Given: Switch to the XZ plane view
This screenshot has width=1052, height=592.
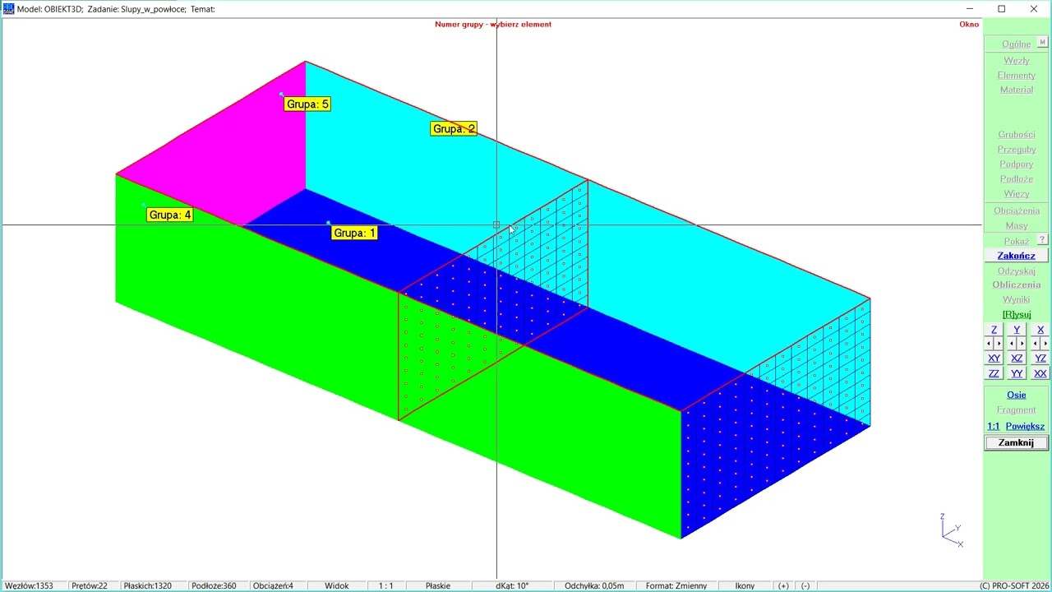Looking at the screenshot, I should tap(1017, 358).
